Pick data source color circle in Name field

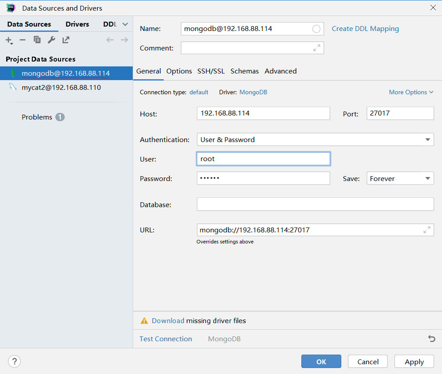tap(316, 29)
